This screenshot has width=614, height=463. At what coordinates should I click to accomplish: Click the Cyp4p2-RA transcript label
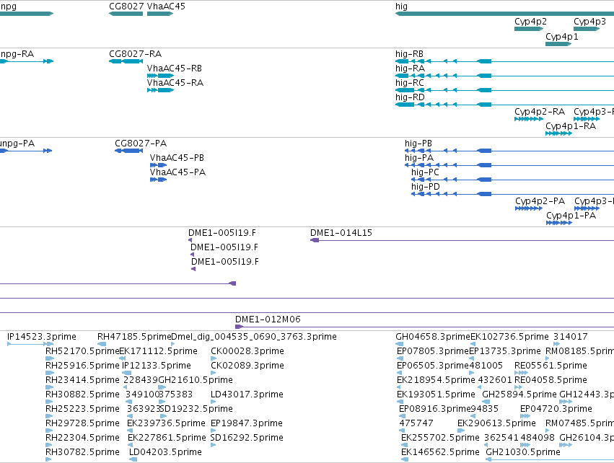click(540, 112)
